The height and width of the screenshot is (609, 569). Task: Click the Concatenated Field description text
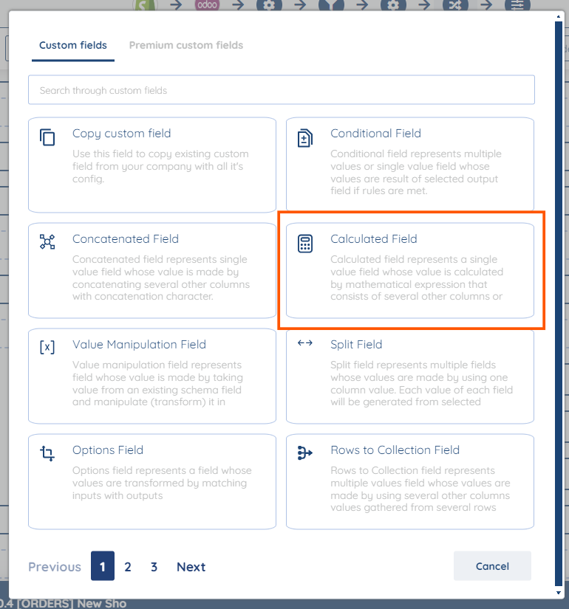(x=161, y=278)
